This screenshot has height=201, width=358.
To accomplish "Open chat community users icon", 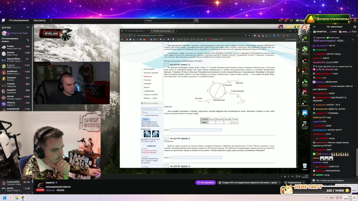I will tap(354, 27).
